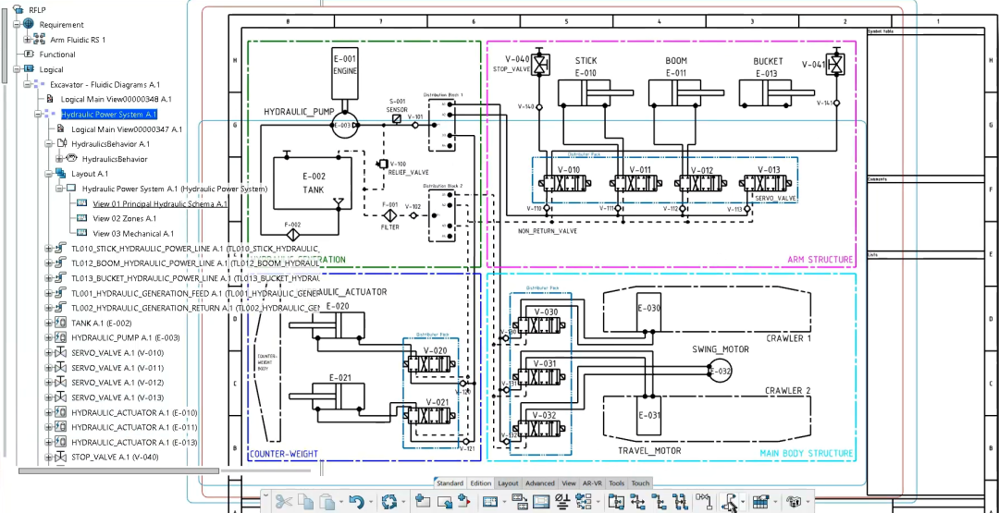This screenshot has width=999, height=513.
Task: Select the E-032 SWING_MOTOR circle symbol
Action: point(720,371)
